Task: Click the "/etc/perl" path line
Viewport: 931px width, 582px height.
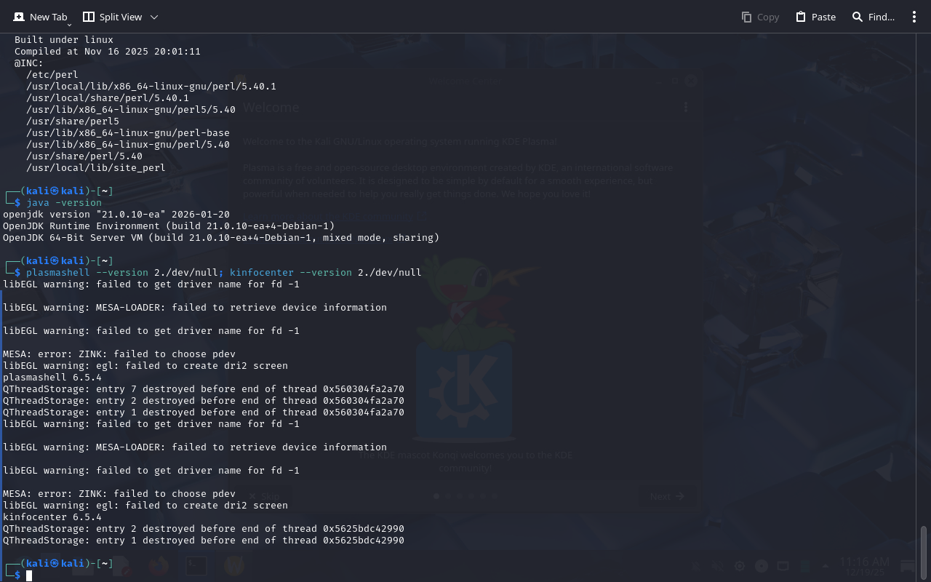Action: point(52,75)
